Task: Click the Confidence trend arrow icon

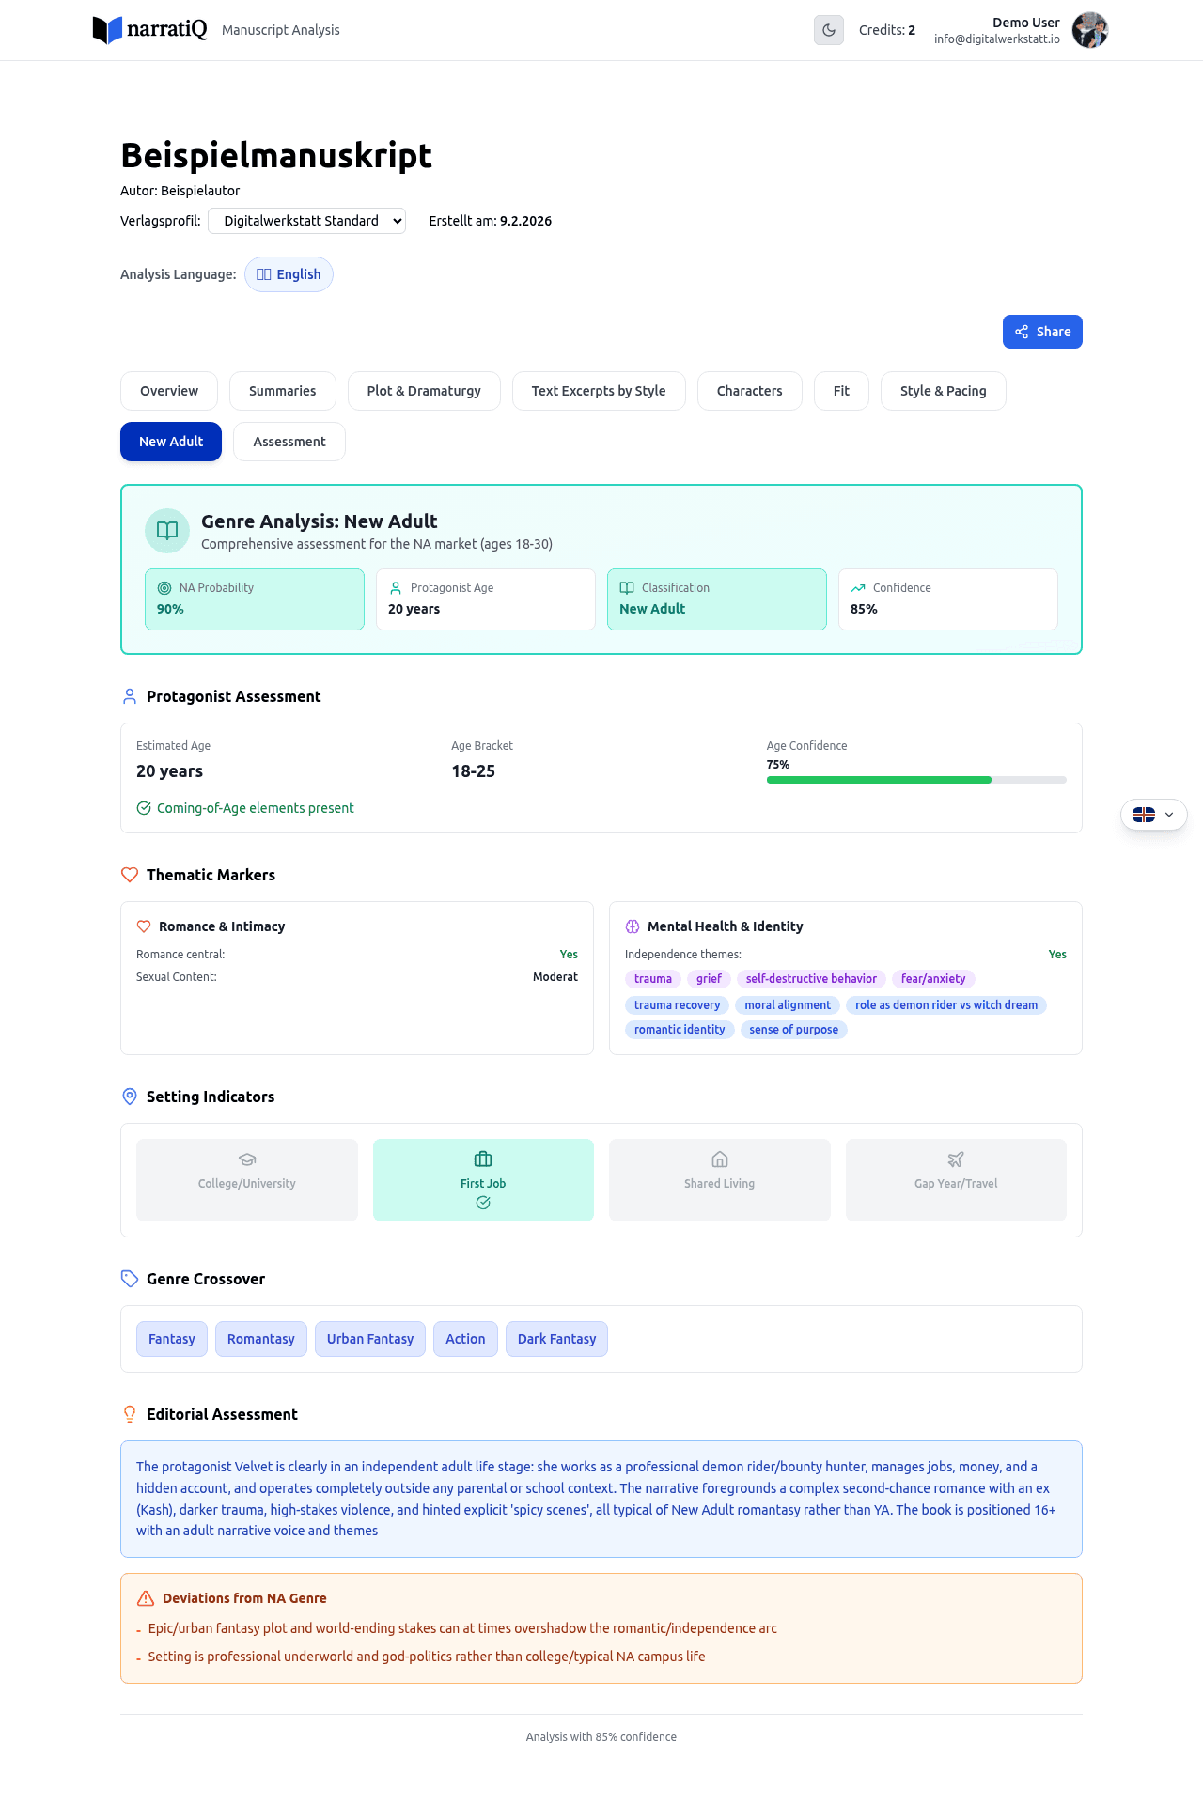Action: pyautogui.click(x=858, y=588)
